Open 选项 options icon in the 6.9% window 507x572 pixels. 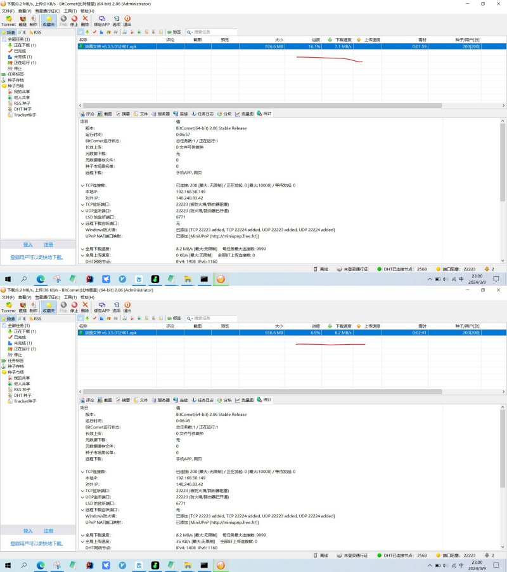coord(117,307)
